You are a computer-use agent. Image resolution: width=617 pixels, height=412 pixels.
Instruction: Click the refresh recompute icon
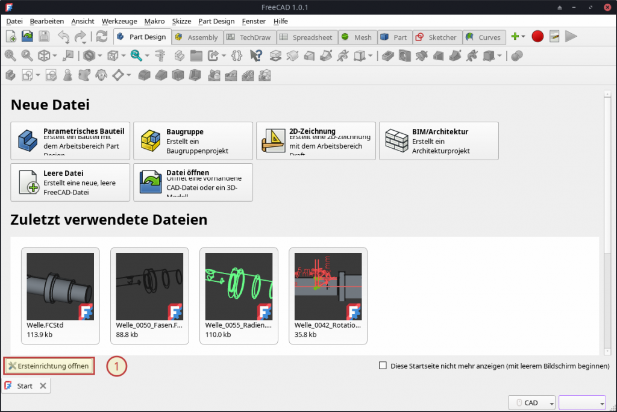[102, 37]
